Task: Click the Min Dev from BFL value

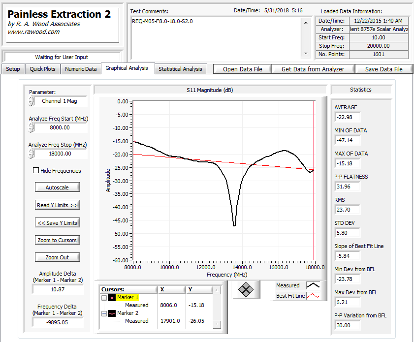Action: 347,279
